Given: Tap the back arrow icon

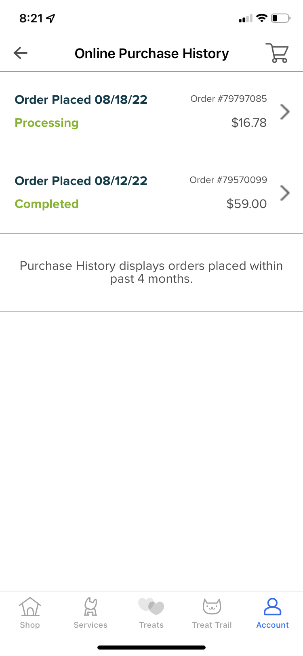Looking at the screenshot, I should [21, 53].
